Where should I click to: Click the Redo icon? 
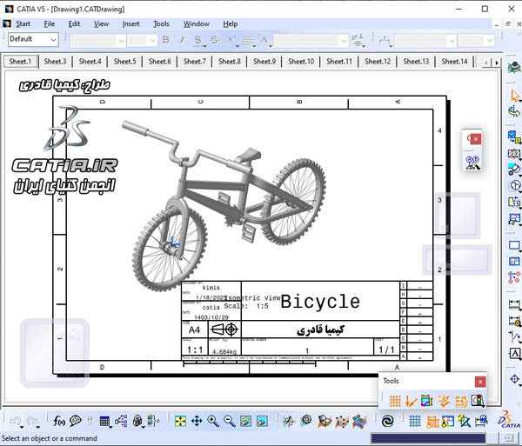[32, 422]
